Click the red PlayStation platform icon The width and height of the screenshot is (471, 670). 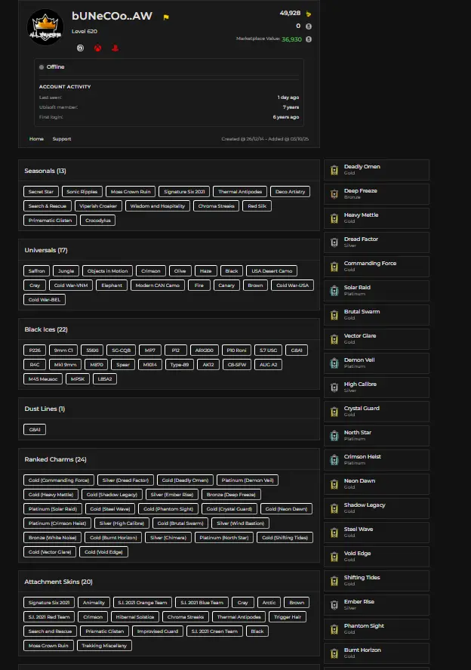(x=115, y=48)
